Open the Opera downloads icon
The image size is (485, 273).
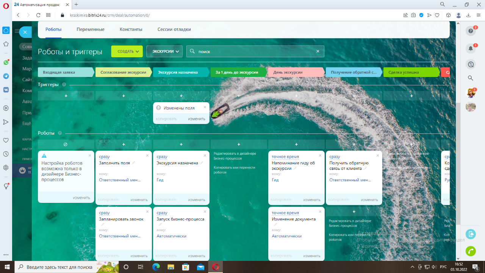(x=468, y=15)
